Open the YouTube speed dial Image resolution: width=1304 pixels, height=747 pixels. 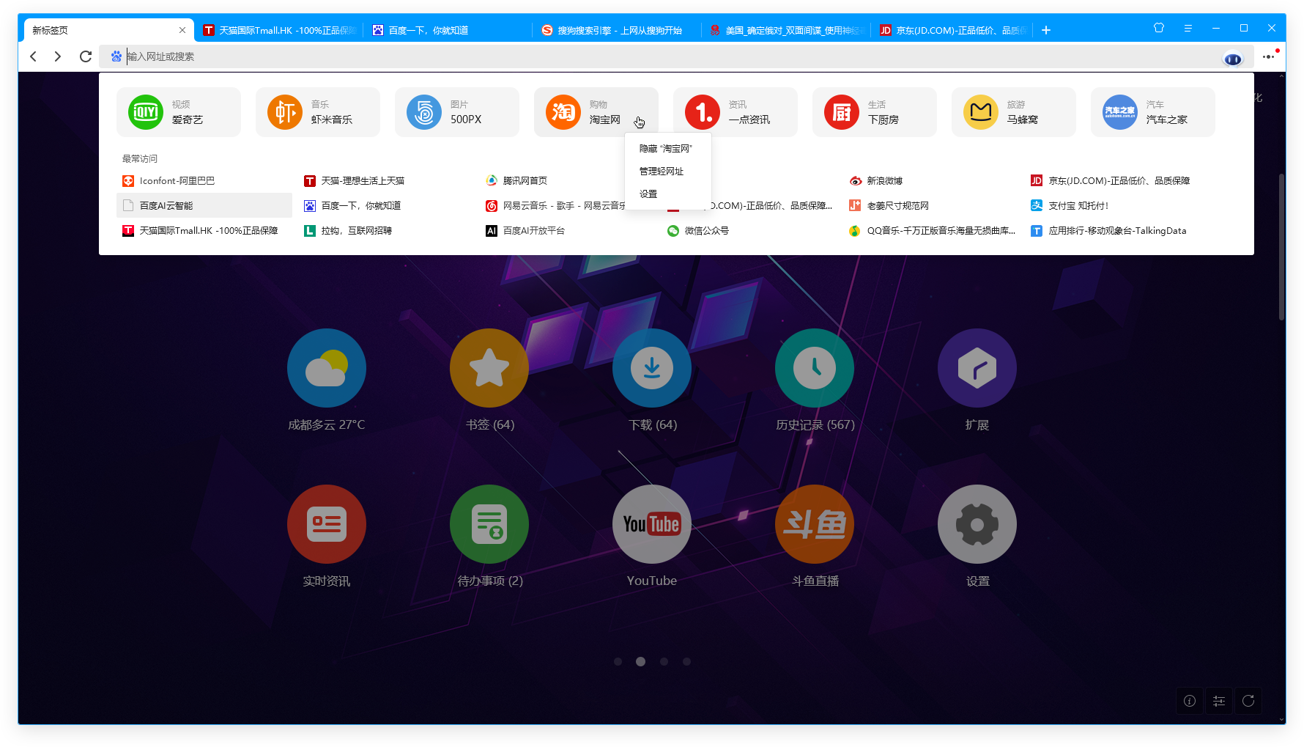[652, 524]
